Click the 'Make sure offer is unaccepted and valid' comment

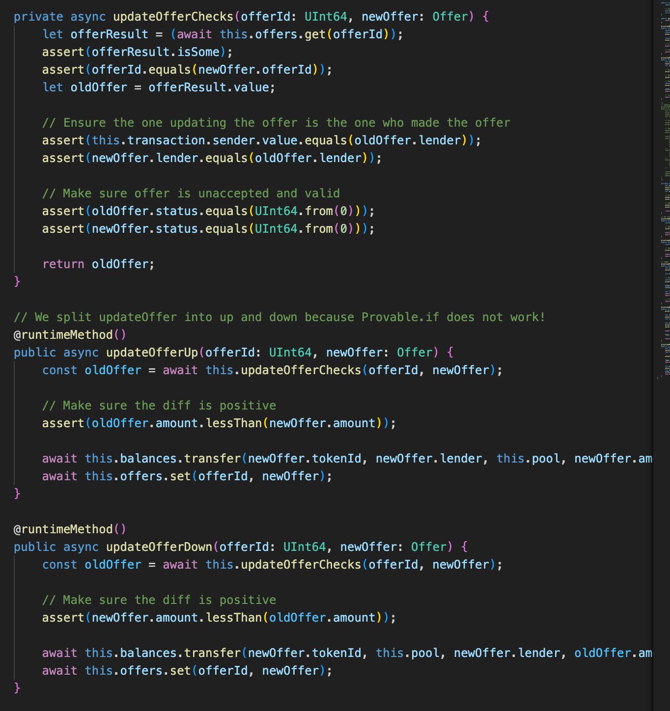[191, 193]
